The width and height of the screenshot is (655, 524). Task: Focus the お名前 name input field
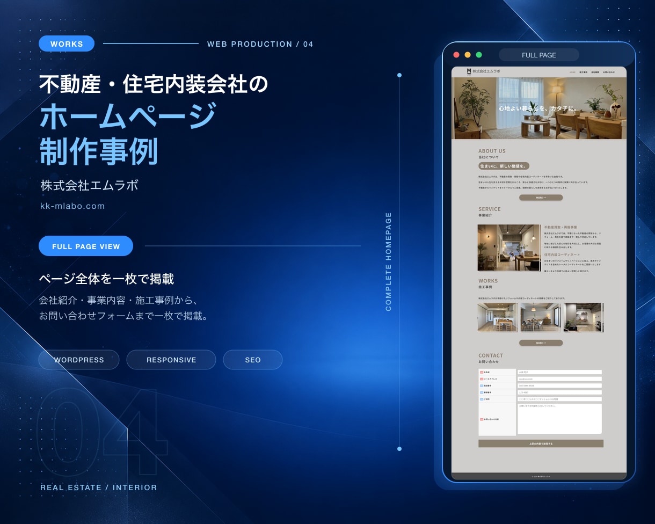coord(559,372)
